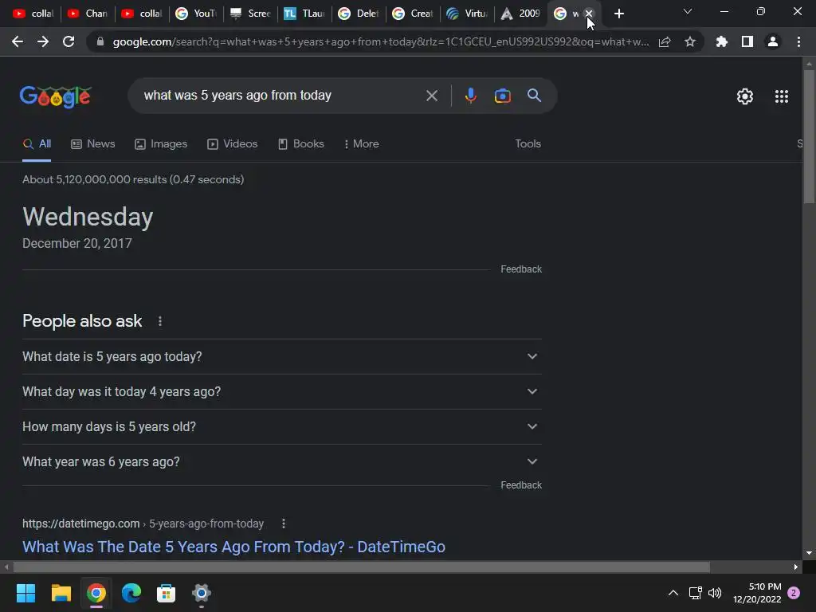816x612 pixels.
Task: Send Feedback under the date answer
Action: (521, 269)
